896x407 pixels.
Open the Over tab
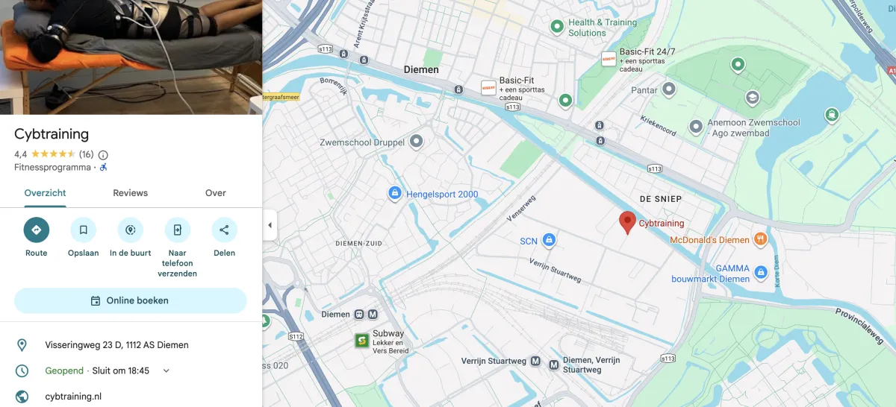coord(216,193)
